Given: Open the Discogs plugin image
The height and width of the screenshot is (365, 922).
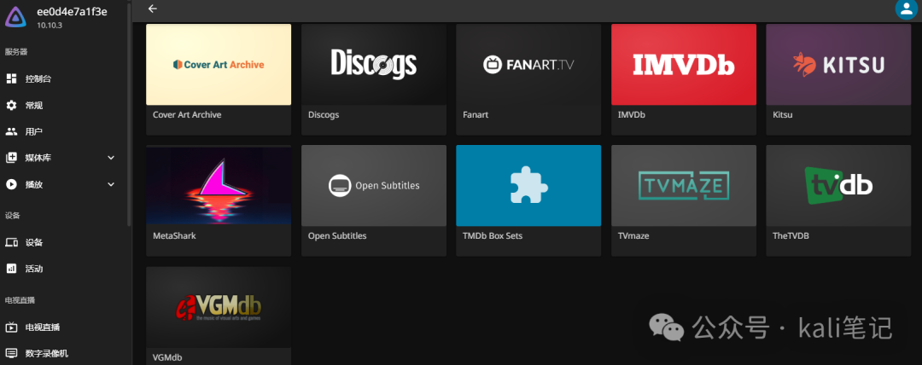Looking at the screenshot, I should pyautogui.click(x=373, y=65).
